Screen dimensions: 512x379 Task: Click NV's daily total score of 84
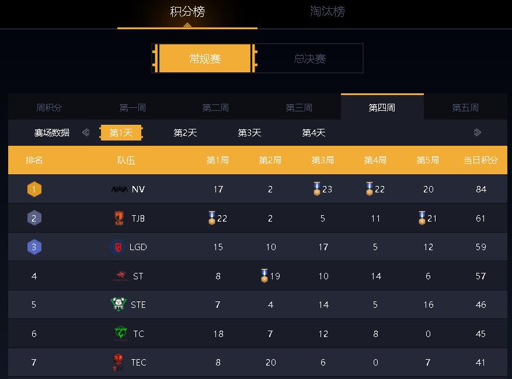click(x=480, y=189)
